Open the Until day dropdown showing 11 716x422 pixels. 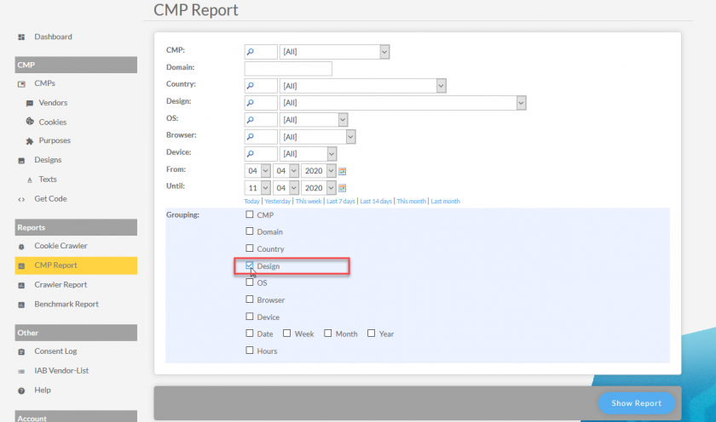[x=257, y=188]
